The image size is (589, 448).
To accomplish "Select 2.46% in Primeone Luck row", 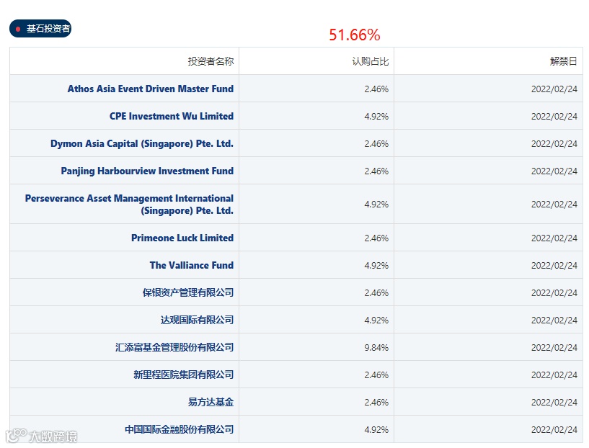I will [x=376, y=238].
